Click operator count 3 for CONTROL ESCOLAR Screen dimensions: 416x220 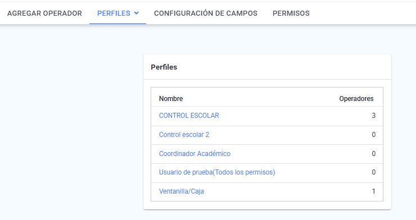pos(373,116)
